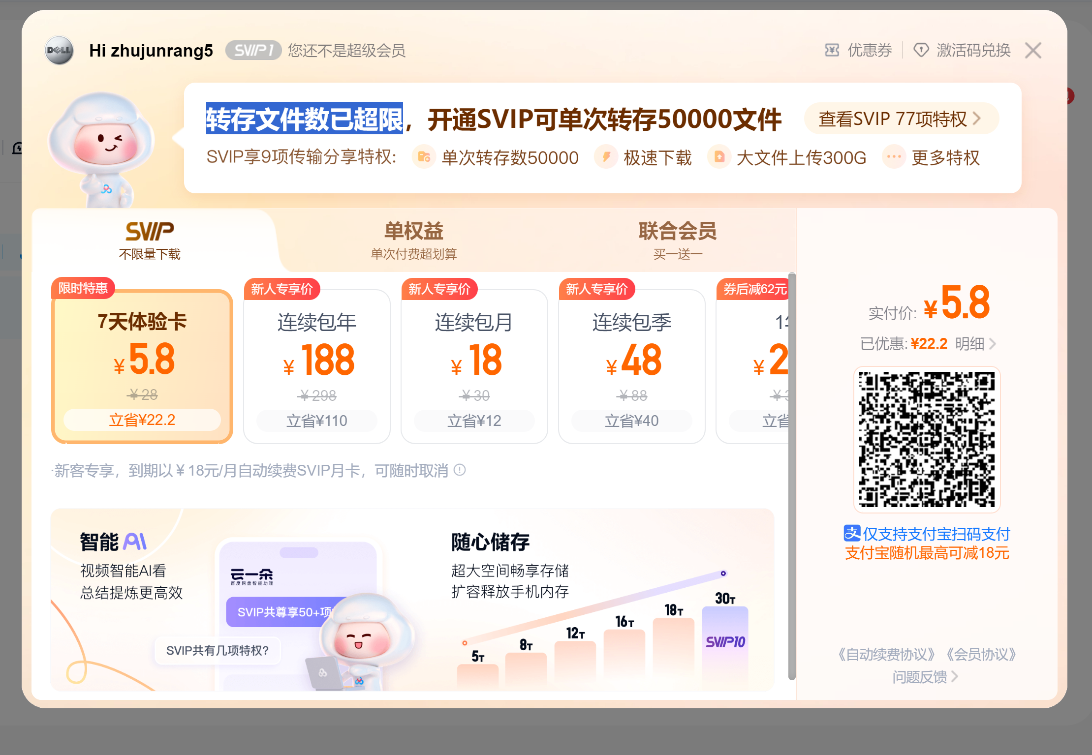The height and width of the screenshot is (755, 1092).
Task: Click the Dell user avatar
Action: 59,50
